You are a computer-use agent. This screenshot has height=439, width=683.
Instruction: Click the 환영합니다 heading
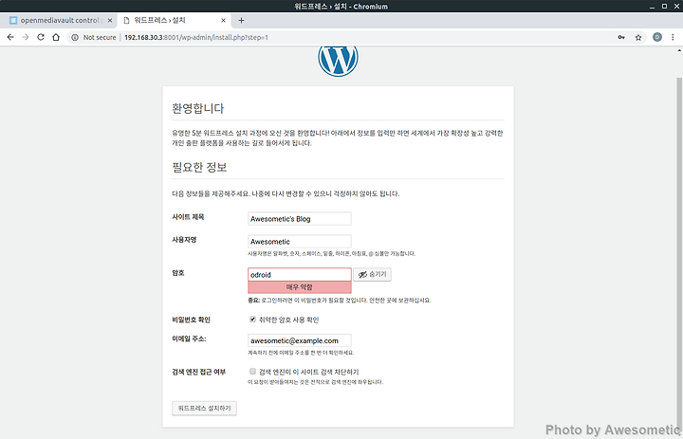click(x=198, y=108)
